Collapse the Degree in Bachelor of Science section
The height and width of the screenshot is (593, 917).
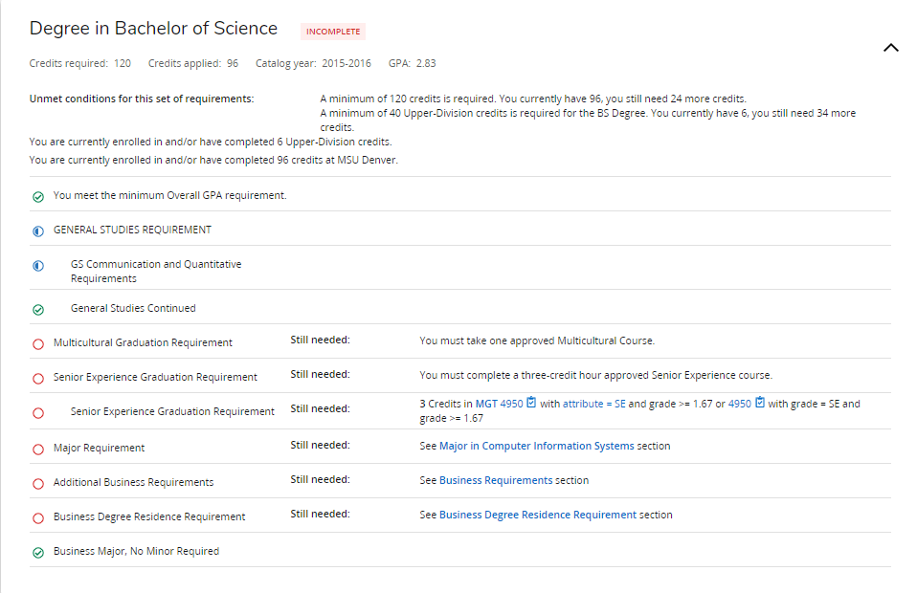click(x=890, y=48)
